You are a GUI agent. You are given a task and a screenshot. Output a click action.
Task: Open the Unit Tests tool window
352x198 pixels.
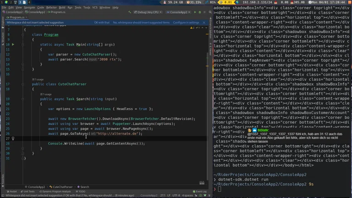(27, 192)
